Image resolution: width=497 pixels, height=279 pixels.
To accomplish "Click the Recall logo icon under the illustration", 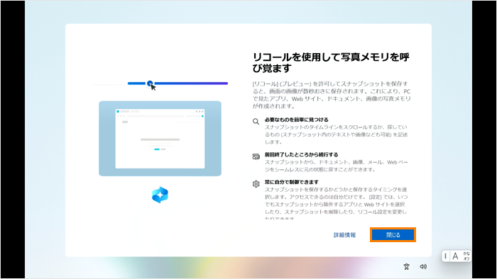I will (160, 195).
